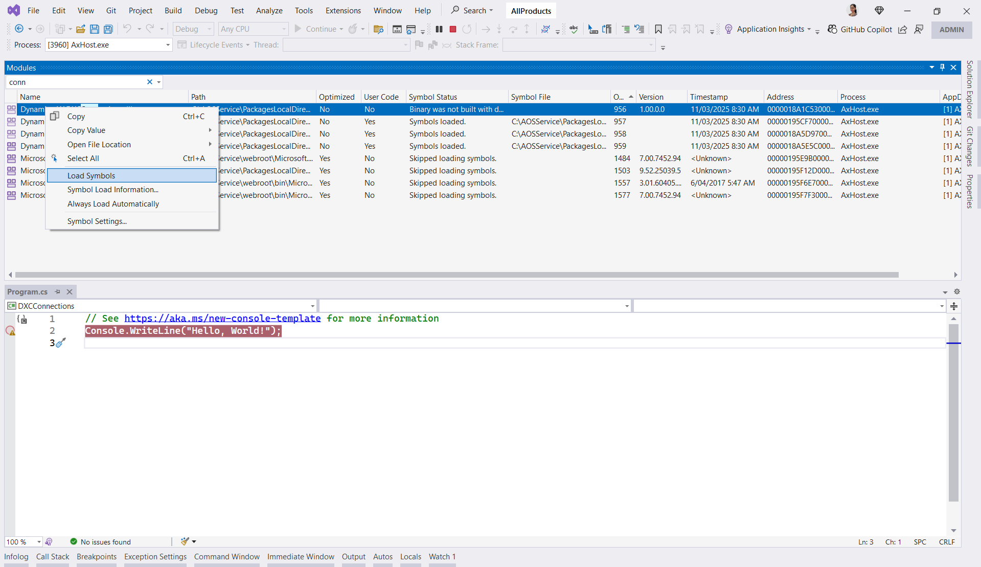Click the GitHub Copilot label

866,29
